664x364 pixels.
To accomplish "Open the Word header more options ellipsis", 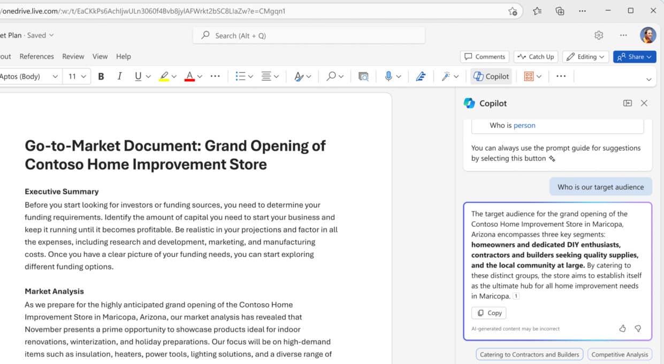I will [x=623, y=35].
